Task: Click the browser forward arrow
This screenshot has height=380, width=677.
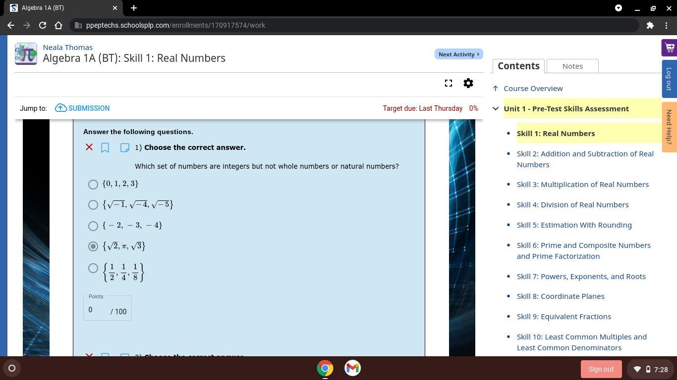Action: click(x=27, y=25)
